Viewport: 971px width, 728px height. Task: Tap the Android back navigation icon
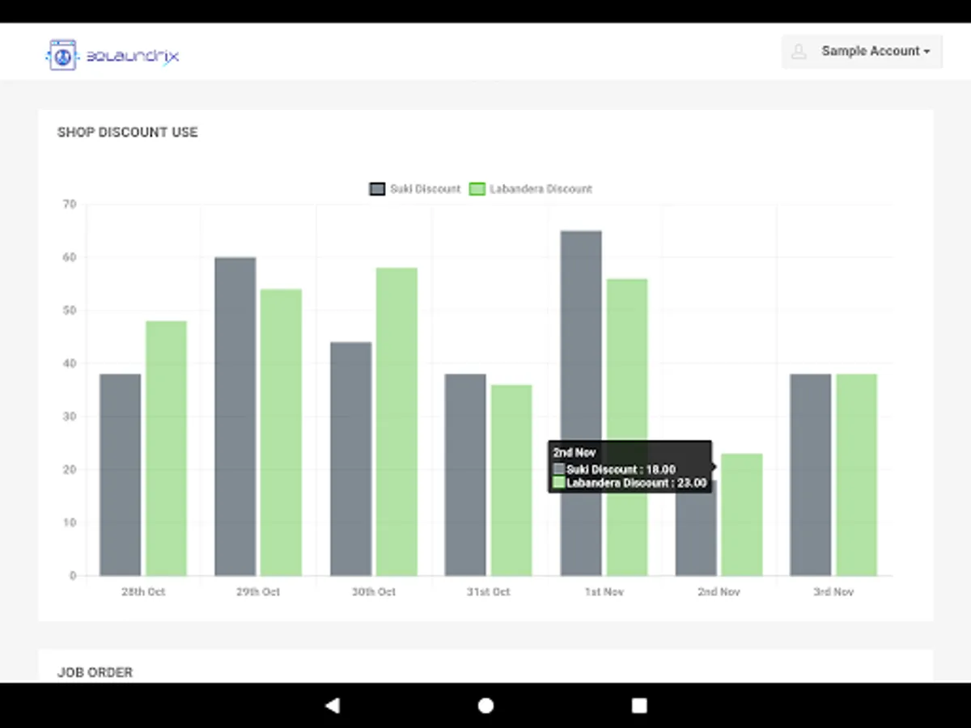click(x=332, y=705)
